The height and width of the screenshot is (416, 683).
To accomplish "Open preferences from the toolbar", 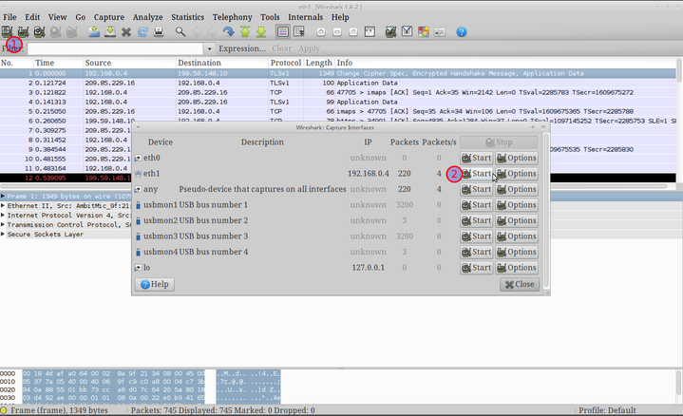I will click(440, 31).
